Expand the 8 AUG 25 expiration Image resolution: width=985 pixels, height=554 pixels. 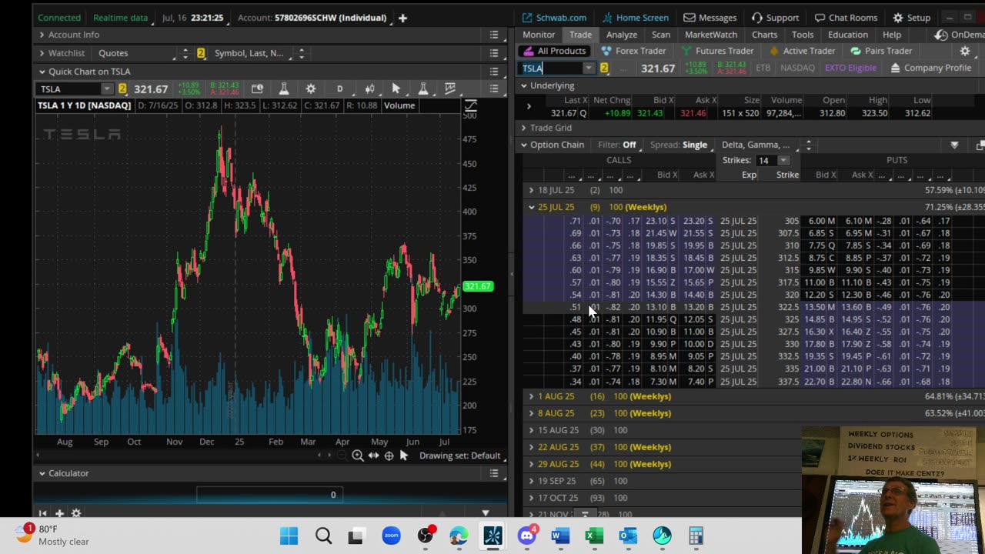pos(531,413)
